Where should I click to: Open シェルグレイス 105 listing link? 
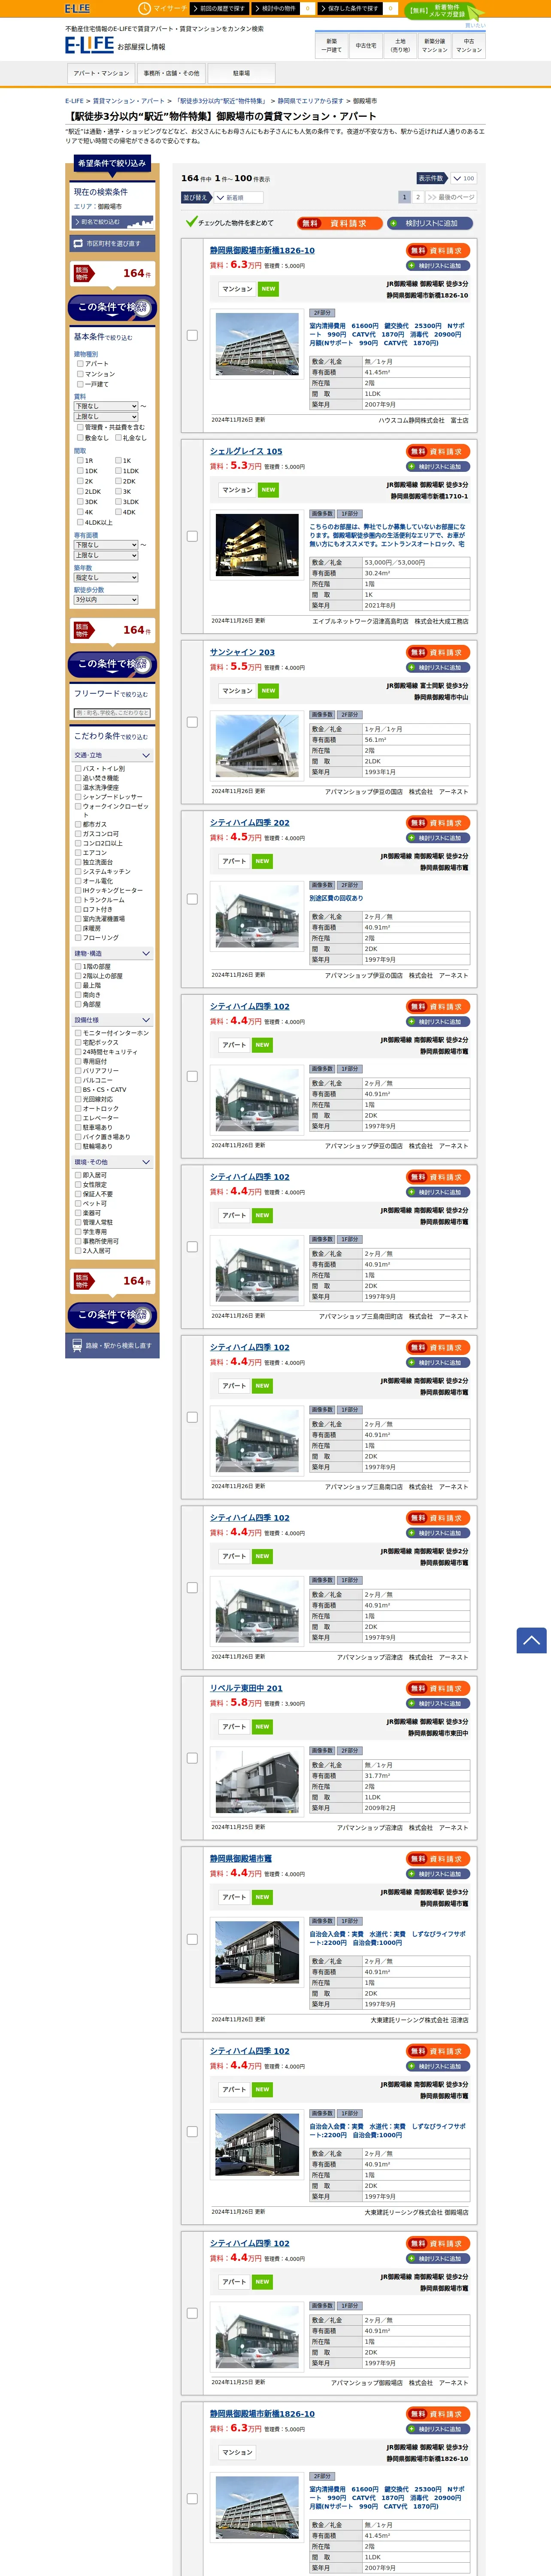246,451
